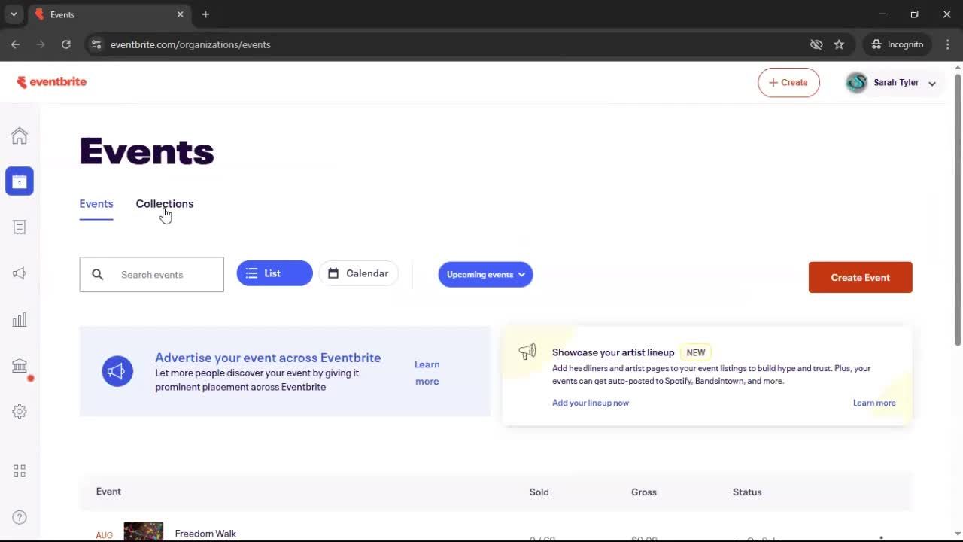Image resolution: width=963 pixels, height=542 pixels.
Task: Expand the Upcoming events filter dropdown
Action: coord(485,275)
